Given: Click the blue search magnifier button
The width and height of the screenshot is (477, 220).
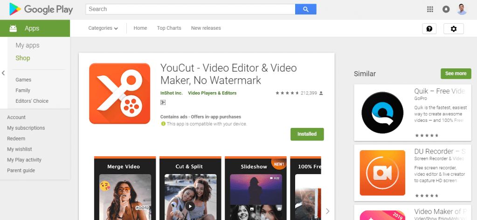Looking at the screenshot, I should (306, 9).
